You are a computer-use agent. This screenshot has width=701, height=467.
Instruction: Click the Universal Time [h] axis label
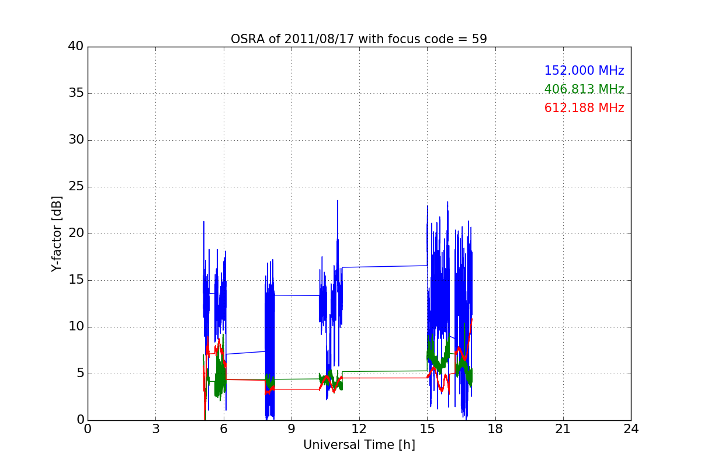[x=359, y=445]
